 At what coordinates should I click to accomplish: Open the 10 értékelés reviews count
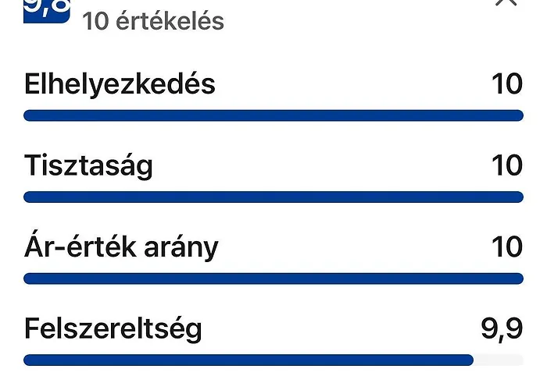[x=153, y=21]
